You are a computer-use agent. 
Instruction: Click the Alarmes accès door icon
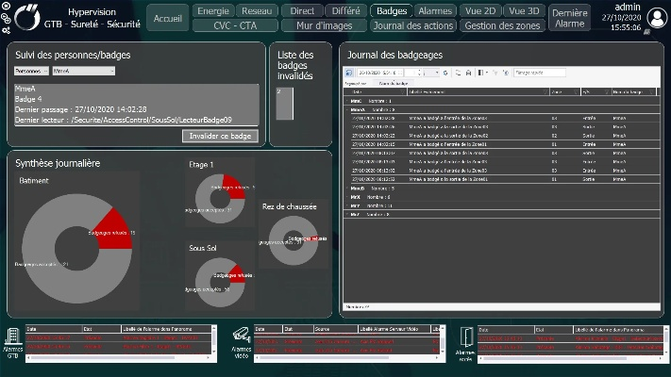pyautogui.click(x=466, y=337)
